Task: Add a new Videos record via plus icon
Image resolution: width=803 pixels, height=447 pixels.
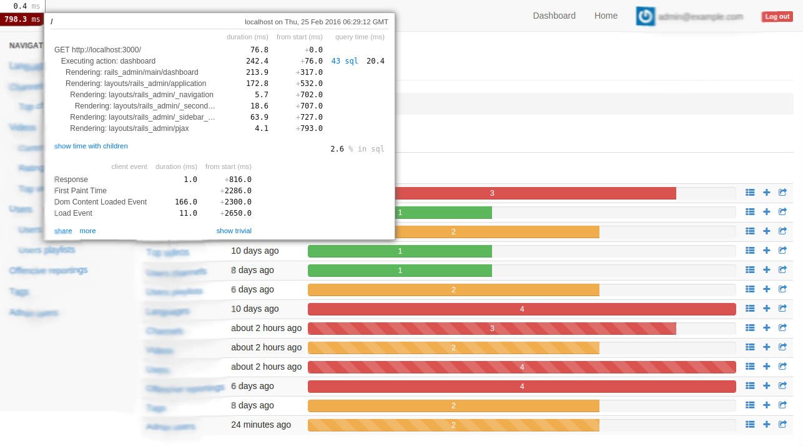Action: pyautogui.click(x=766, y=347)
